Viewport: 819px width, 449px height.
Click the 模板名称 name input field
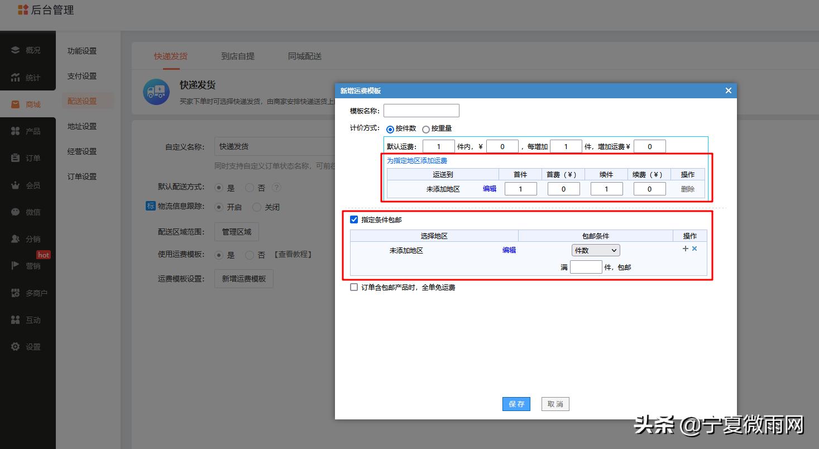point(422,110)
